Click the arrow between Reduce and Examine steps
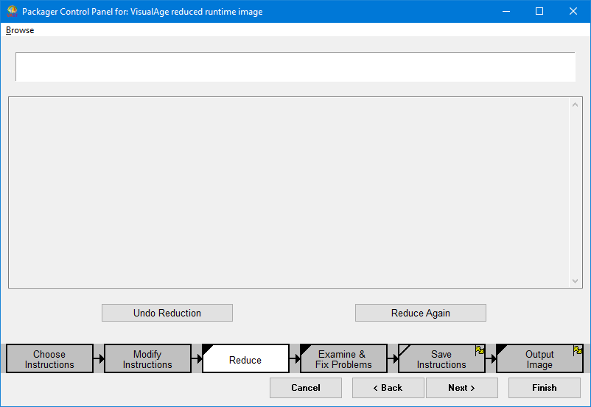The width and height of the screenshot is (591, 407). pos(295,359)
